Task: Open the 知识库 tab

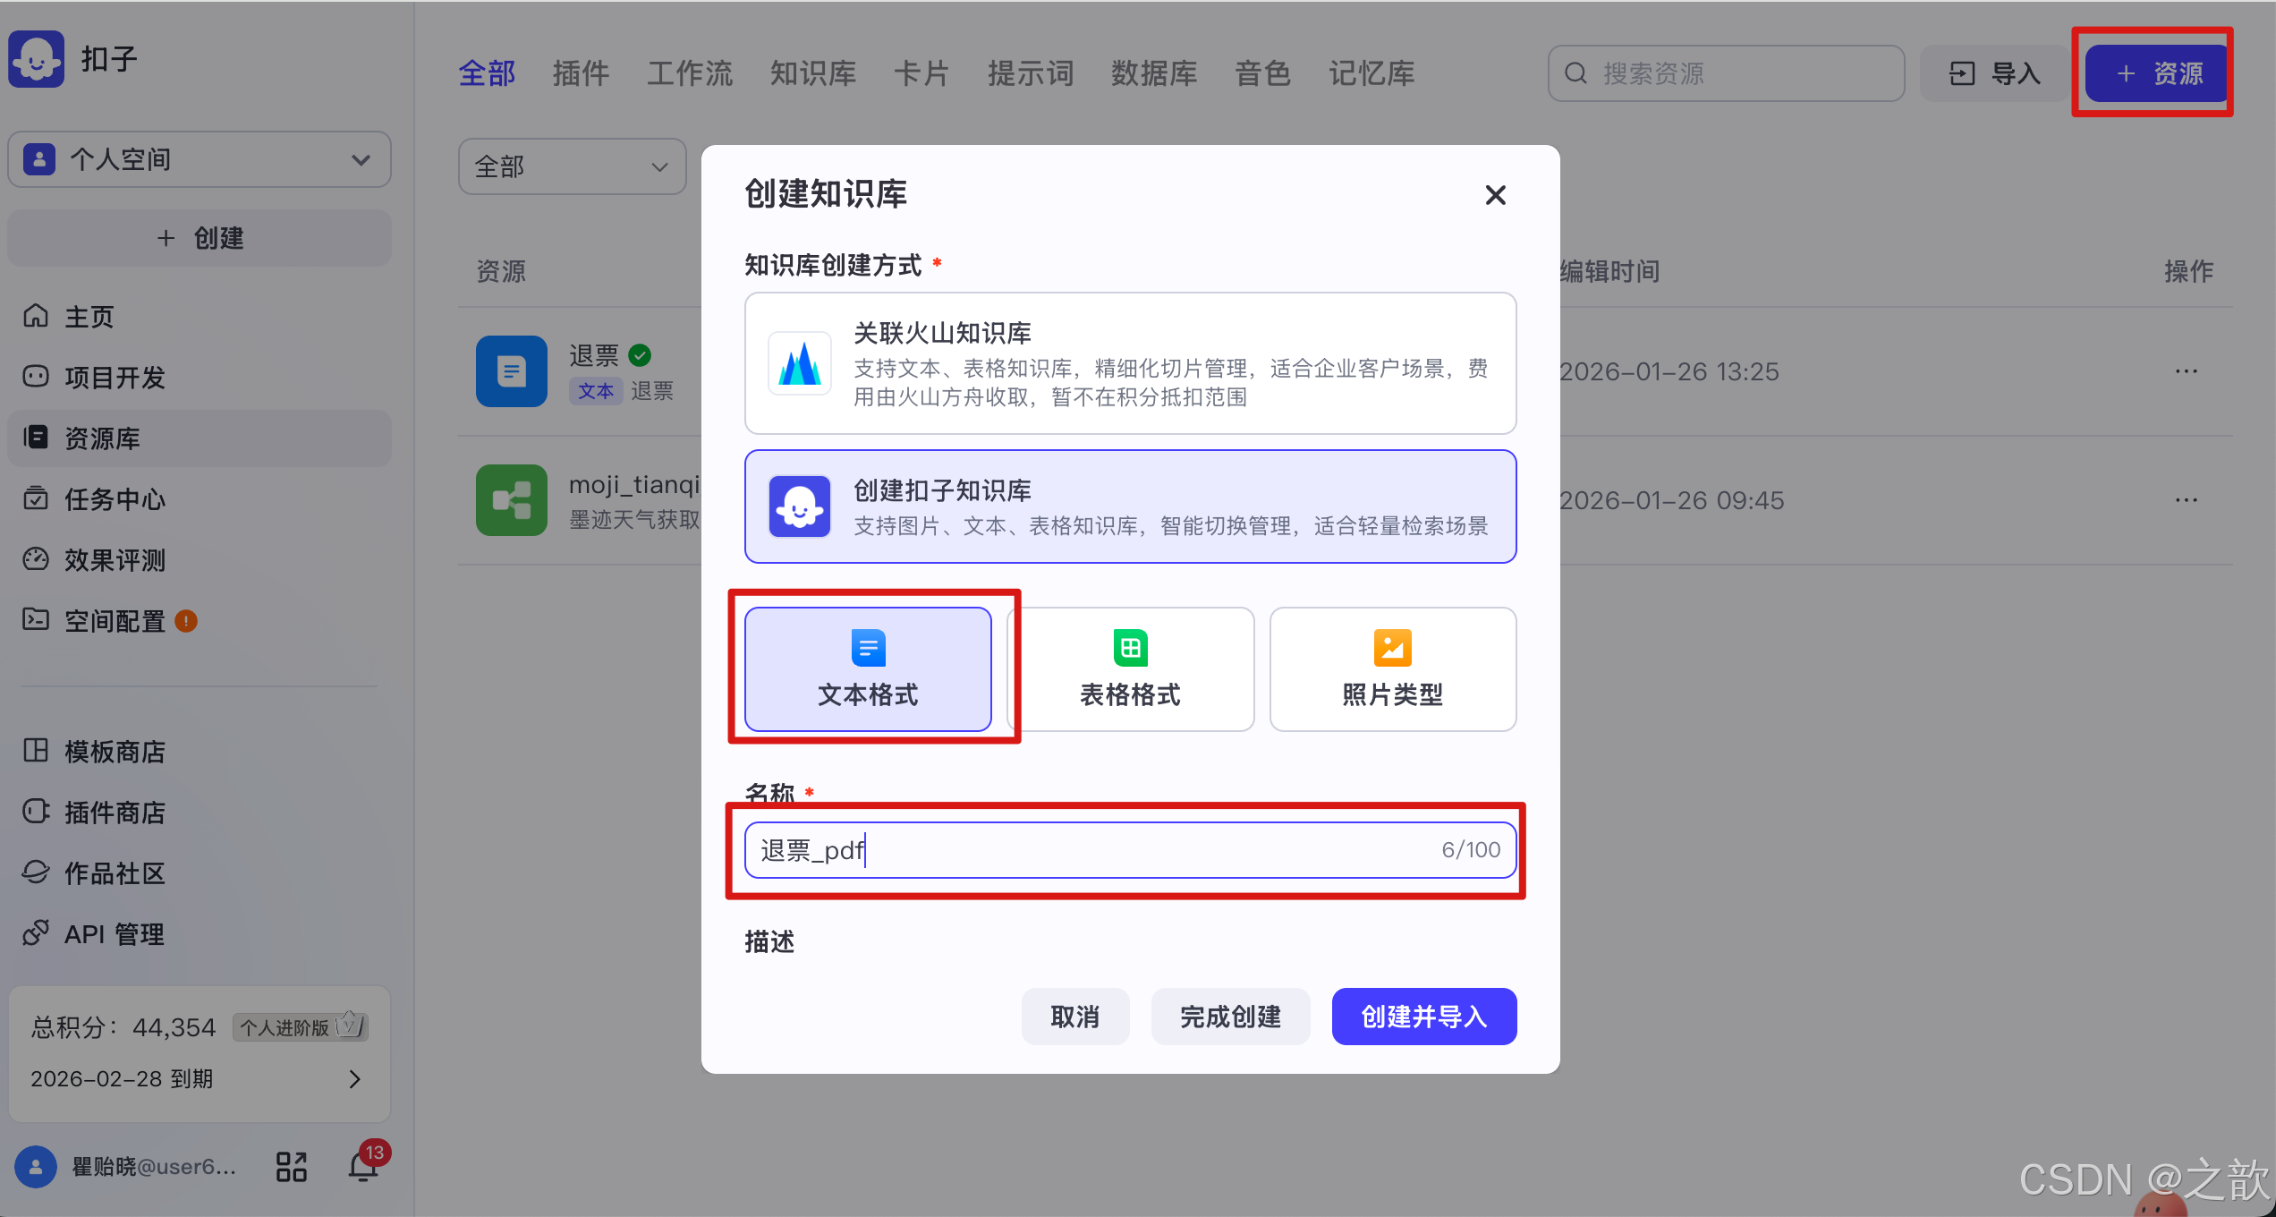Action: (812, 73)
